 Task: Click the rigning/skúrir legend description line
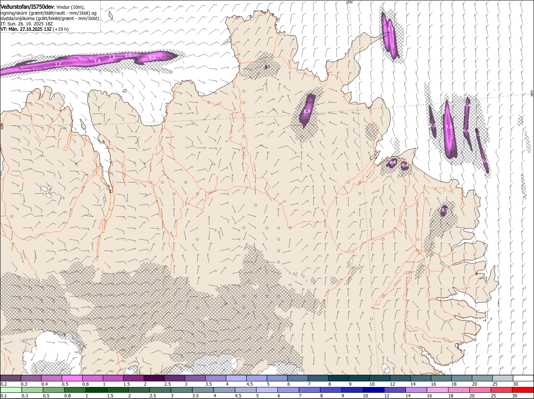[x=49, y=13]
